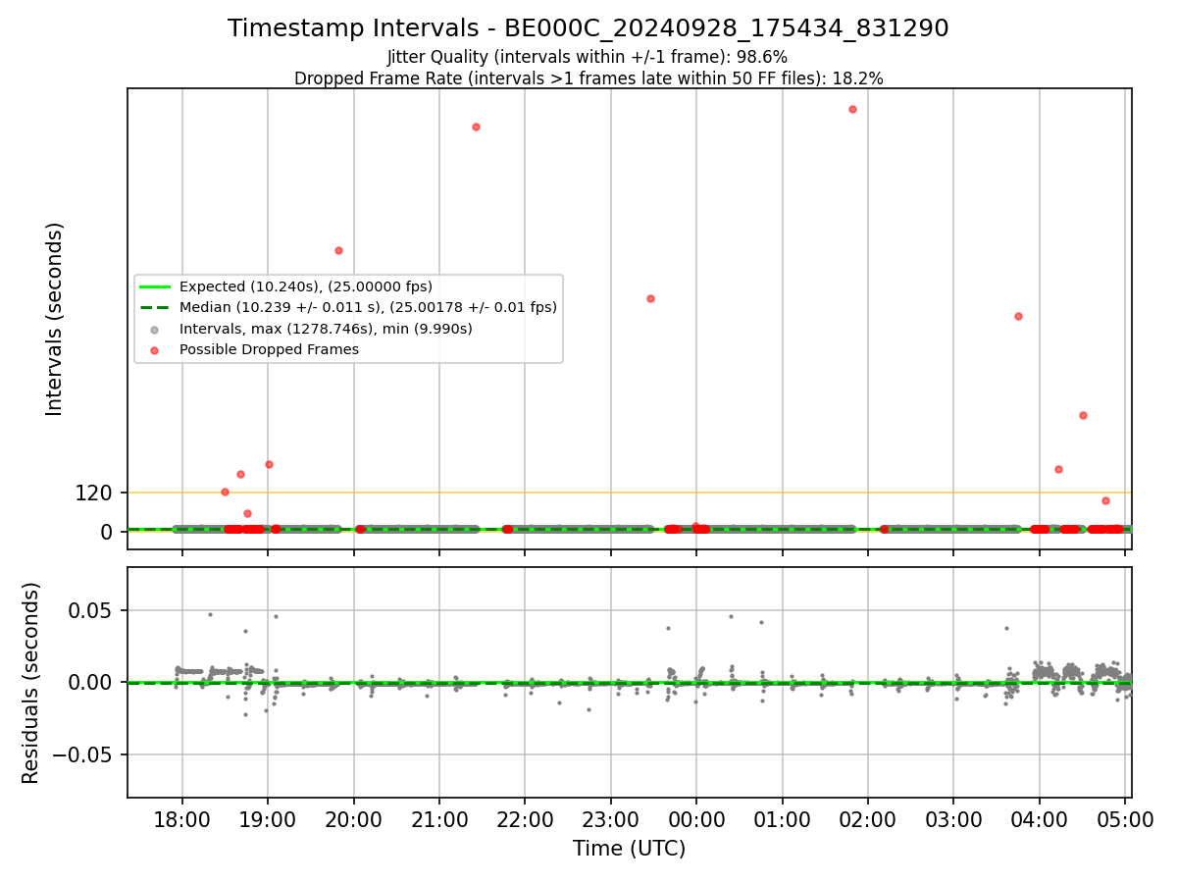Screen dimensions: 1177x883
Task: Click the solid green line sample in the legend
Action: [154, 286]
